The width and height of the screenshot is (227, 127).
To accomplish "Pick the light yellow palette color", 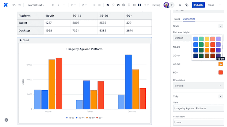I will (x=207, y=39).
